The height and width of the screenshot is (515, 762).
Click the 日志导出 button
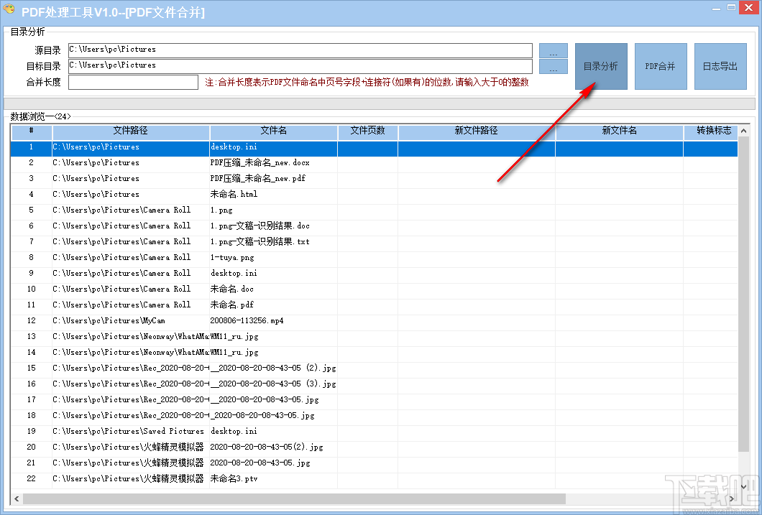[720, 67]
